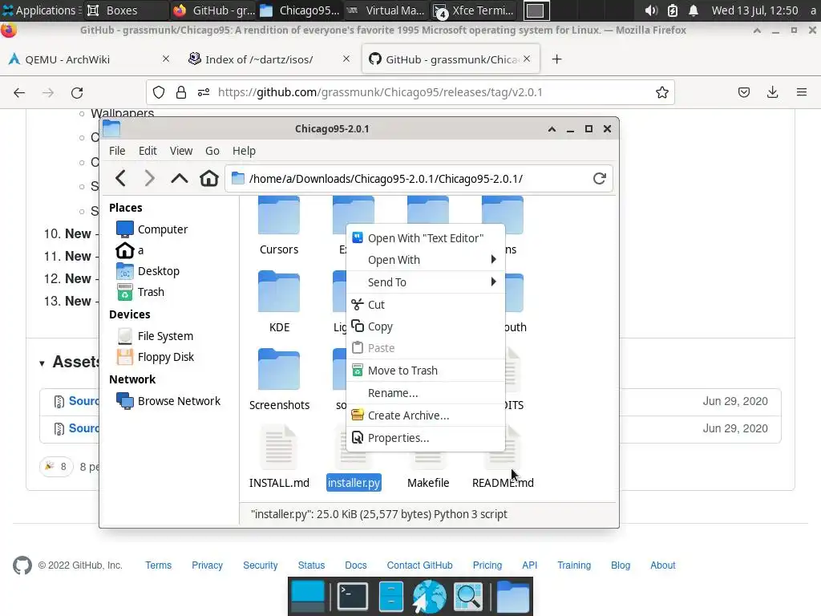Choose Copy from context menu
The width and height of the screenshot is (821, 616).
(425, 326)
